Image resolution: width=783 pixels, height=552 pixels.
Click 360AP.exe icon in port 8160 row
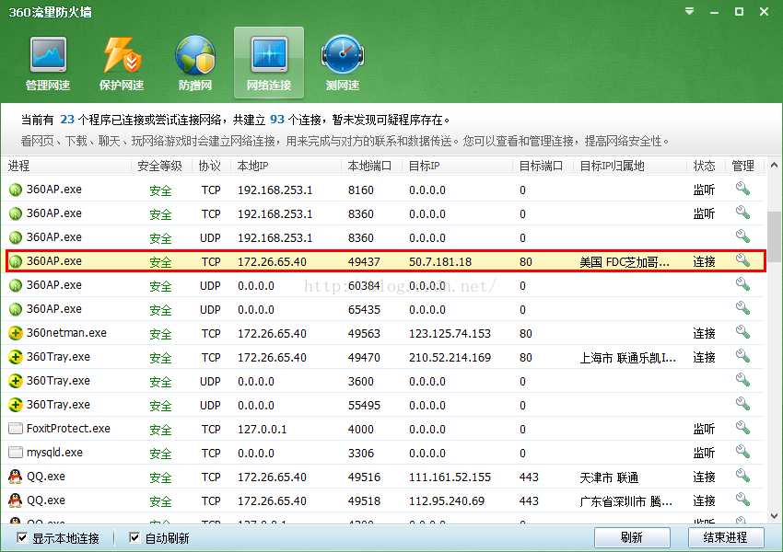tap(16, 190)
